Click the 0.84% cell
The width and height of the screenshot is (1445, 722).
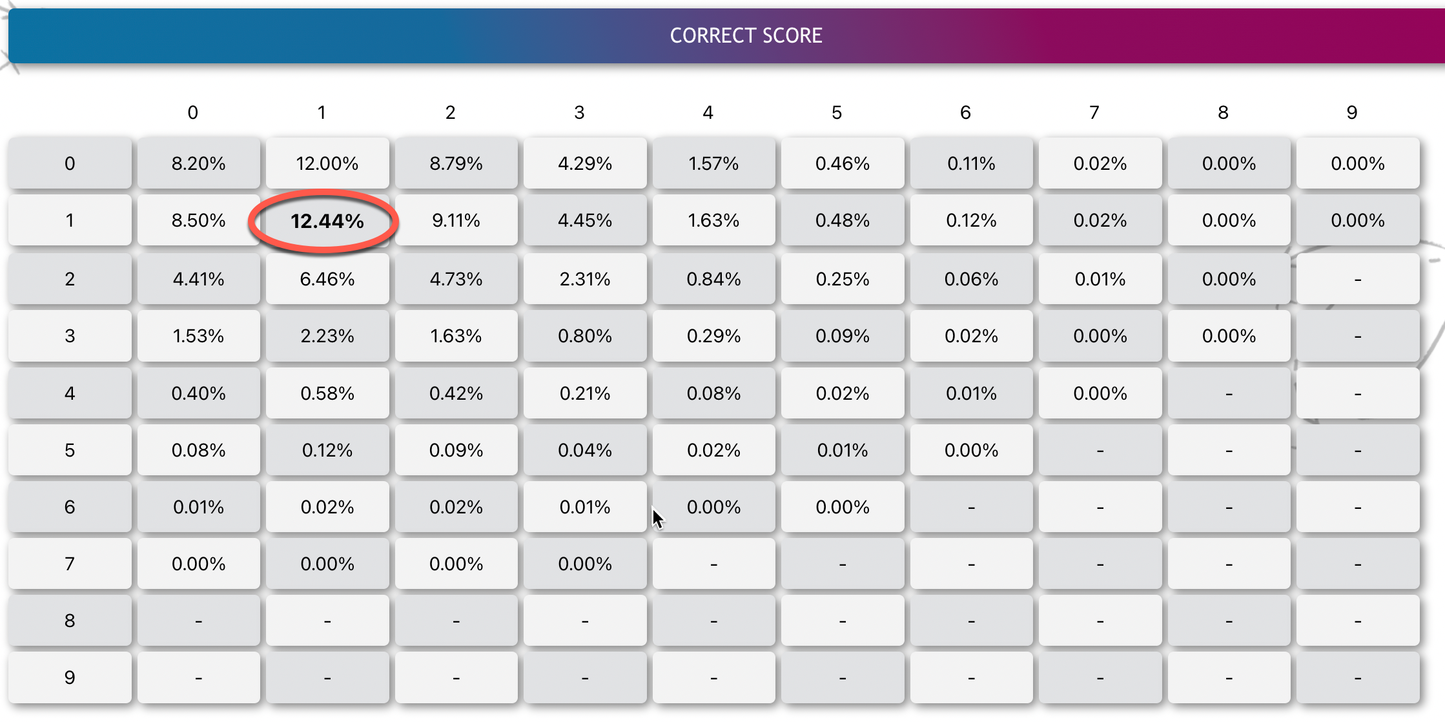[x=713, y=279]
